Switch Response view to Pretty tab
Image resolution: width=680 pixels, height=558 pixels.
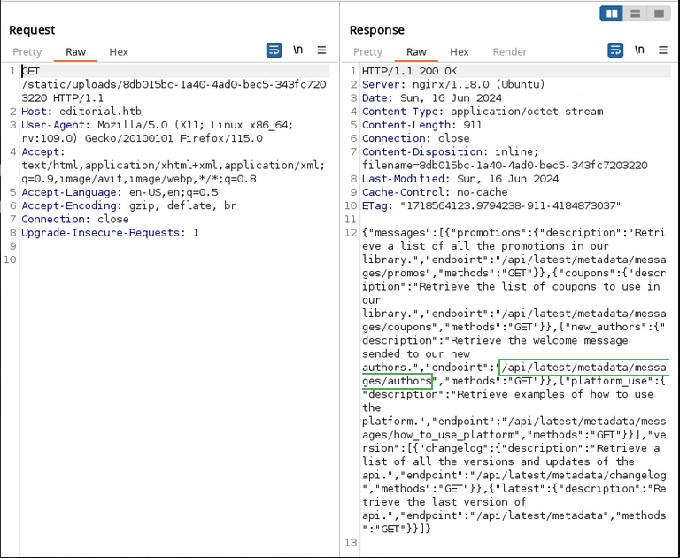[x=367, y=52]
